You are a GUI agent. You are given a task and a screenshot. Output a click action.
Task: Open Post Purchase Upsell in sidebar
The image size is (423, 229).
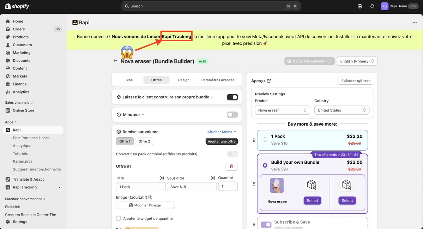[x=31, y=138]
